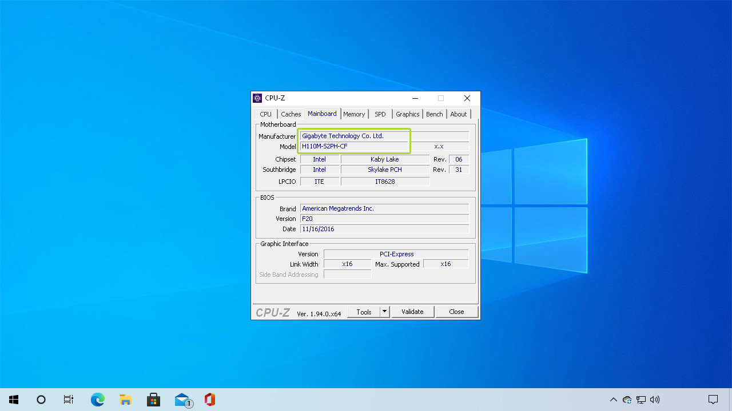Viewport: 732px width, 411px height.
Task: Click the CPU-Z title bar app icon
Action: point(257,98)
